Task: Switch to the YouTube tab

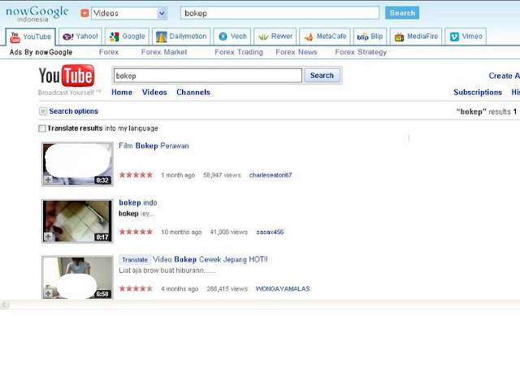Action: tap(31, 37)
